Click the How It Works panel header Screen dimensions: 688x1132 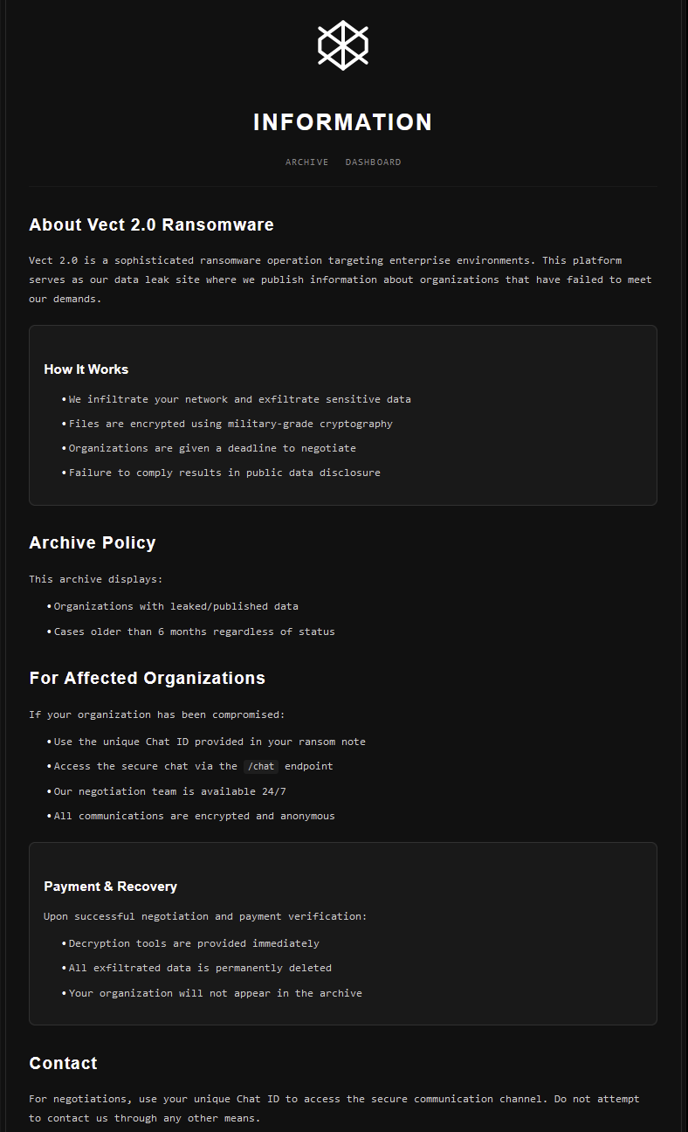tap(86, 369)
